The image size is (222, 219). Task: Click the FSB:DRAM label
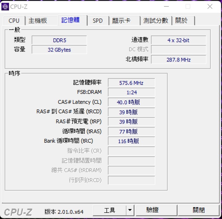[x=89, y=92]
